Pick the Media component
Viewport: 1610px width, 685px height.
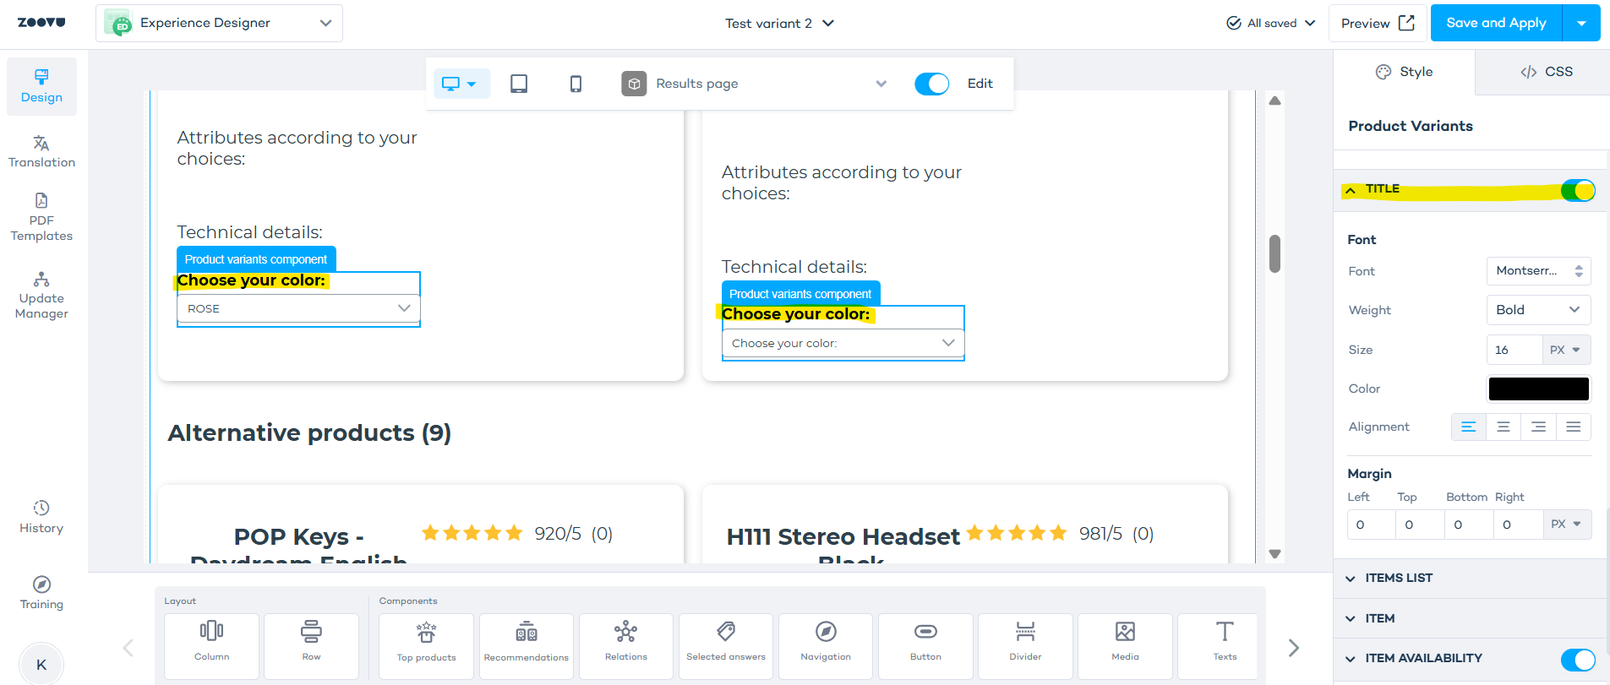(1125, 646)
